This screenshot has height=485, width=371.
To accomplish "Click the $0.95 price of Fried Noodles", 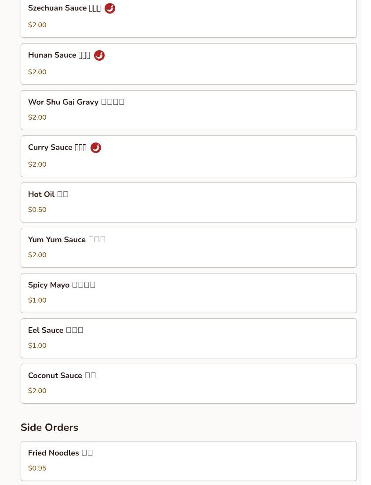I will click(37, 468).
